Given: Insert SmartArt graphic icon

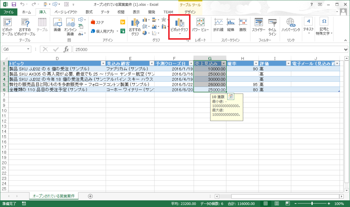Looking at the screenshot, I should 81,27.
